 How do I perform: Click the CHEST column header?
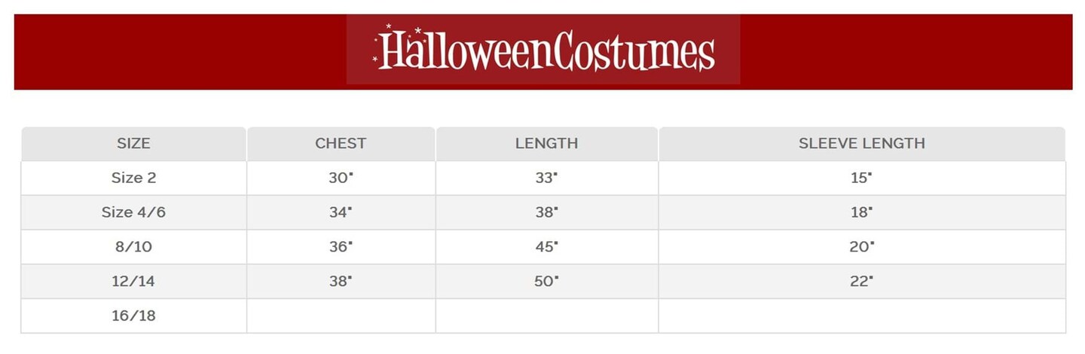click(341, 143)
